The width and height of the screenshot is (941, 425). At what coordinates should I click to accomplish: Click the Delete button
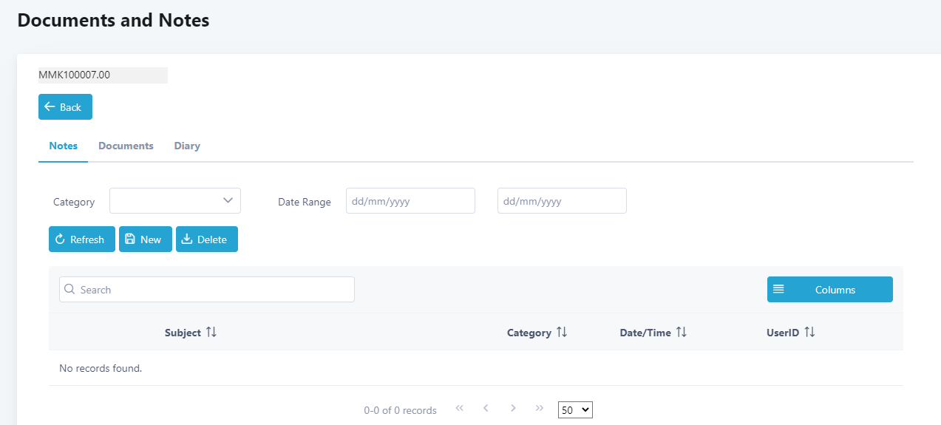pos(206,239)
